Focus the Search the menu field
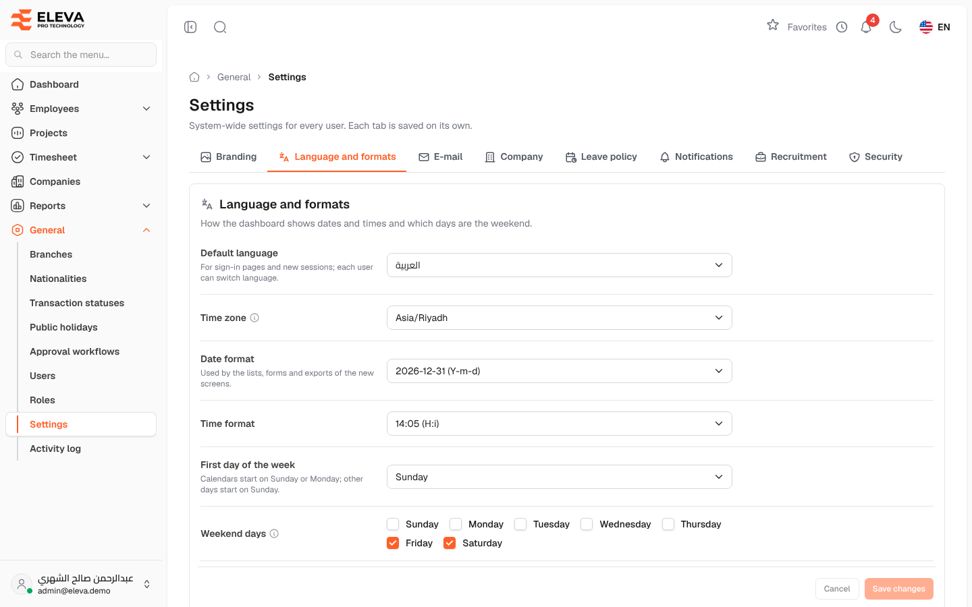Screen dimensions: 972x607 click(x=81, y=55)
